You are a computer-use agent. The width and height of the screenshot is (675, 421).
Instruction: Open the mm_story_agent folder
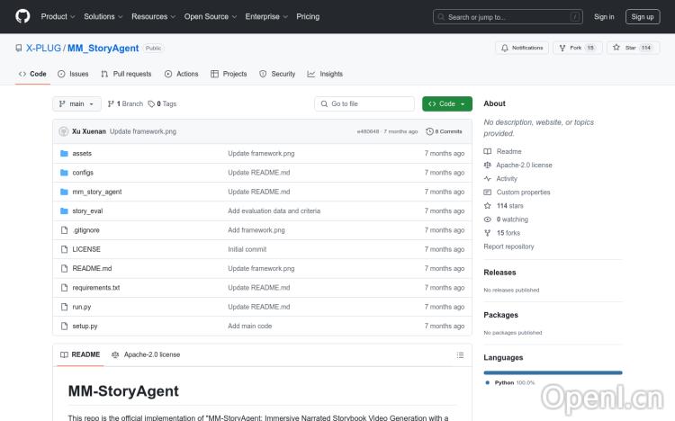coord(96,192)
